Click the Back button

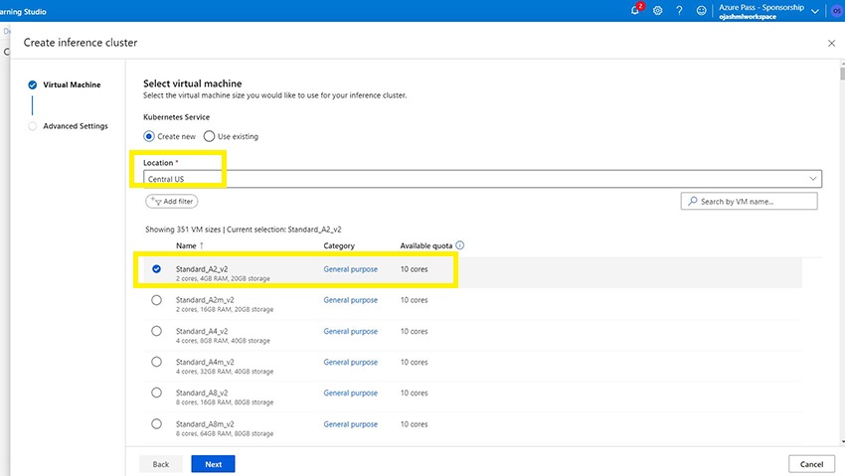coord(161,464)
